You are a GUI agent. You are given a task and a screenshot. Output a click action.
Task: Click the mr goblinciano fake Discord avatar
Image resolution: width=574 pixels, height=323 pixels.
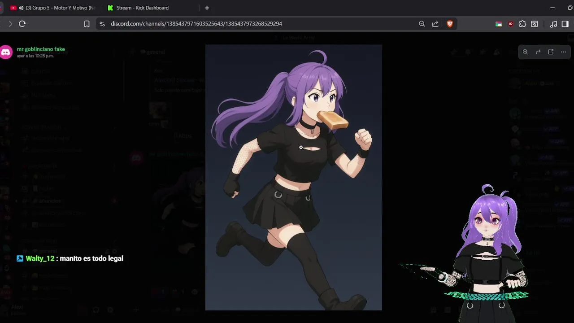pyautogui.click(x=6, y=52)
